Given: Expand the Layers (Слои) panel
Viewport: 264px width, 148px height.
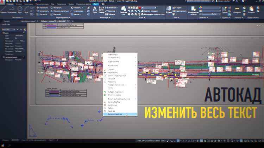Looking at the screenshot, I should click(142, 18).
